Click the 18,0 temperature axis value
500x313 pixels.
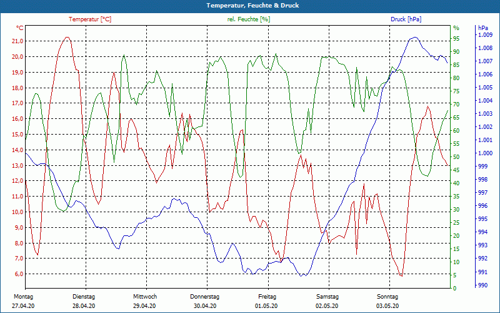(17, 88)
